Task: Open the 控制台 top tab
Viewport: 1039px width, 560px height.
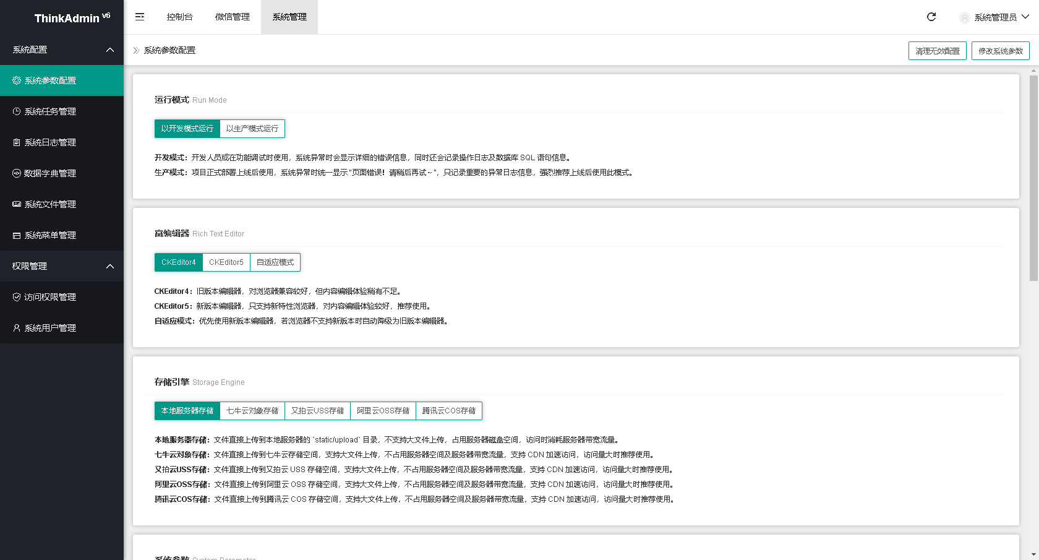Action: click(x=179, y=17)
